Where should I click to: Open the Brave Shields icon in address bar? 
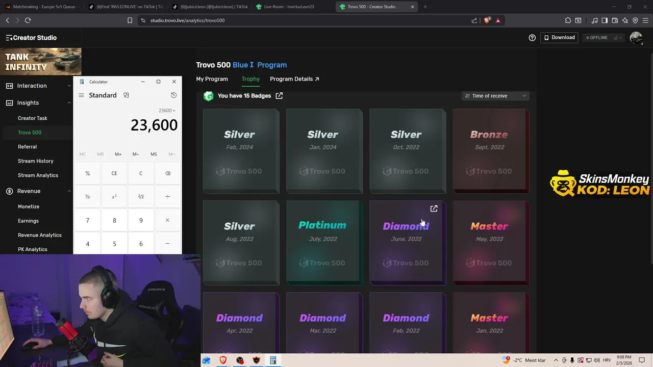[x=487, y=20]
